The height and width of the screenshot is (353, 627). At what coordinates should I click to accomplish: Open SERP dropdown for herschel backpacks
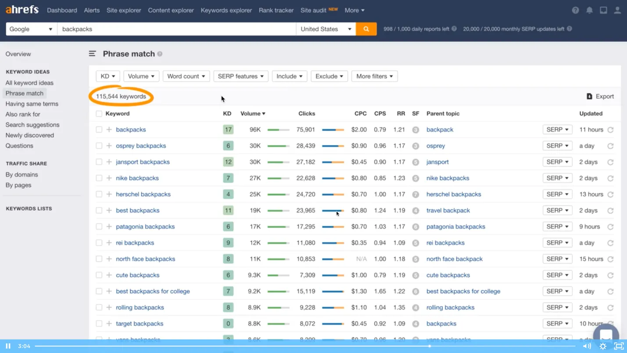pyautogui.click(x=557, y=194)
